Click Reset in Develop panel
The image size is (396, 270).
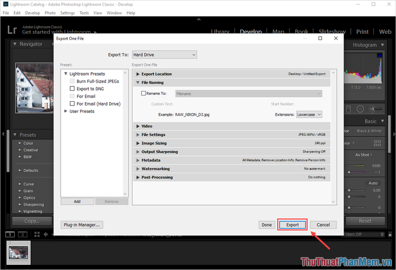(365, 221)
